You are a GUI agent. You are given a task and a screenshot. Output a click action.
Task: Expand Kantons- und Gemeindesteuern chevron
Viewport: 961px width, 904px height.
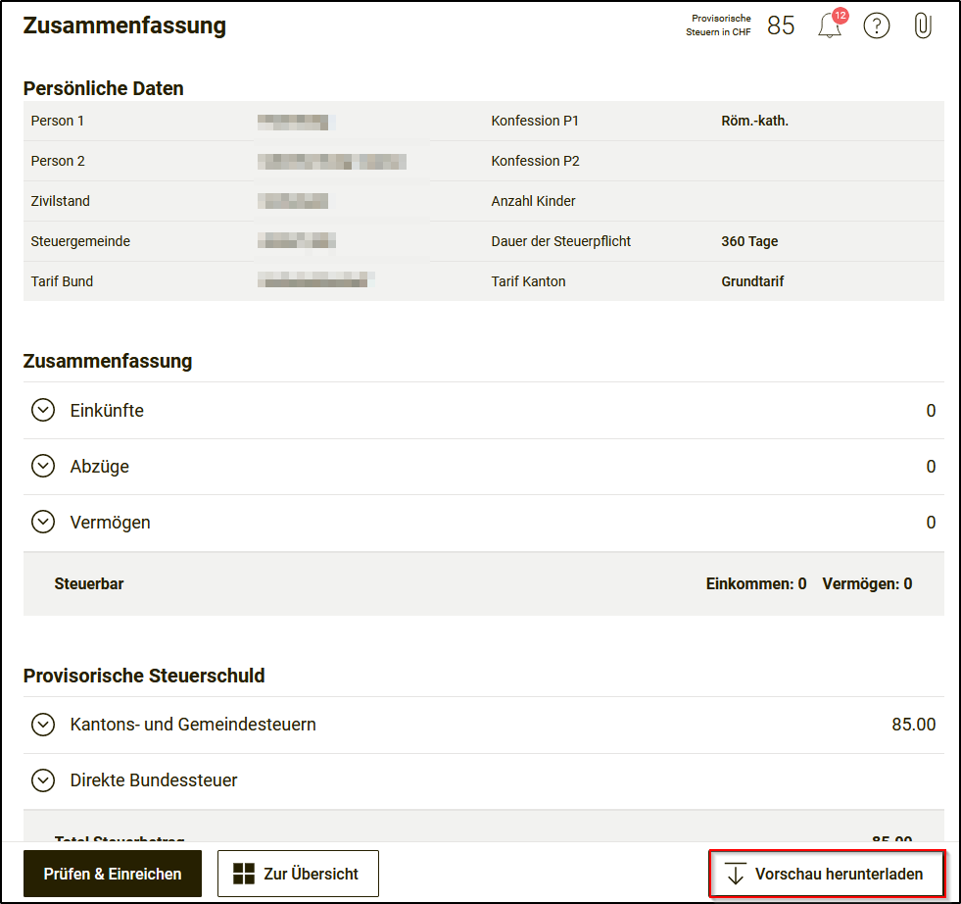point(43,725)
